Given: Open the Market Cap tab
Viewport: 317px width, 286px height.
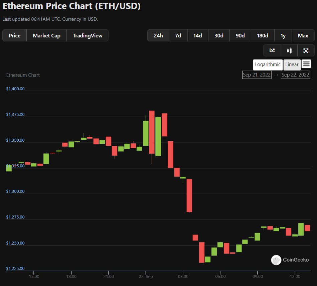Looking at the screenshot, I should (x=47, y=36).
